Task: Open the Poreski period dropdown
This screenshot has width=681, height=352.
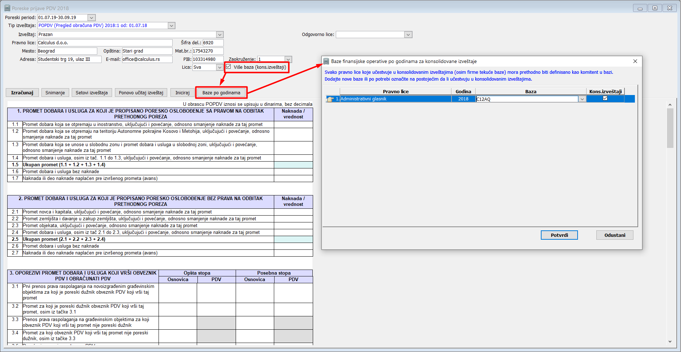Action: pos(92,18)
